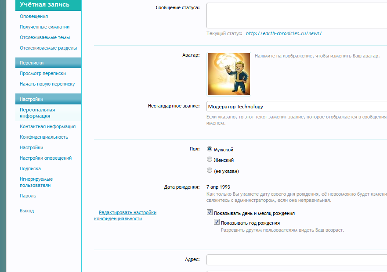Open Контактная информация page
387x272 pixels.
point(47,126)
